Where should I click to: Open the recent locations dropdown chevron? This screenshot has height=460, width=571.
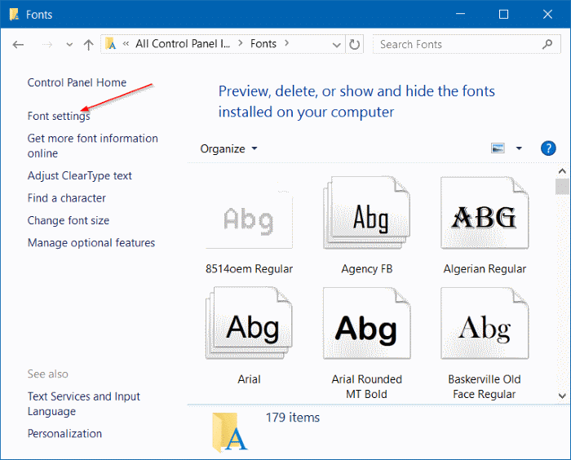pos(69,45)
